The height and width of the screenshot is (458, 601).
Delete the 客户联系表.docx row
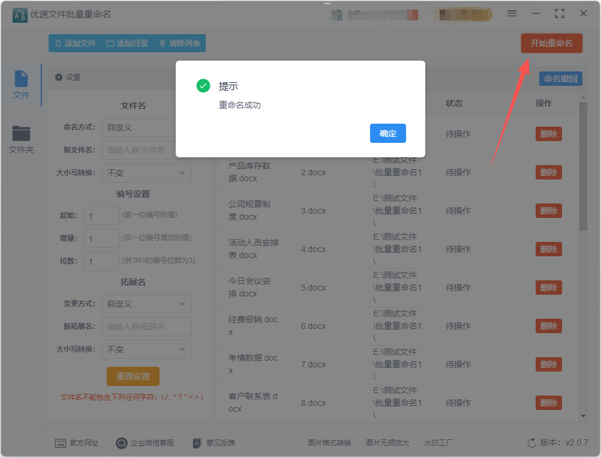pyautogui.click(x=548, y=403)
